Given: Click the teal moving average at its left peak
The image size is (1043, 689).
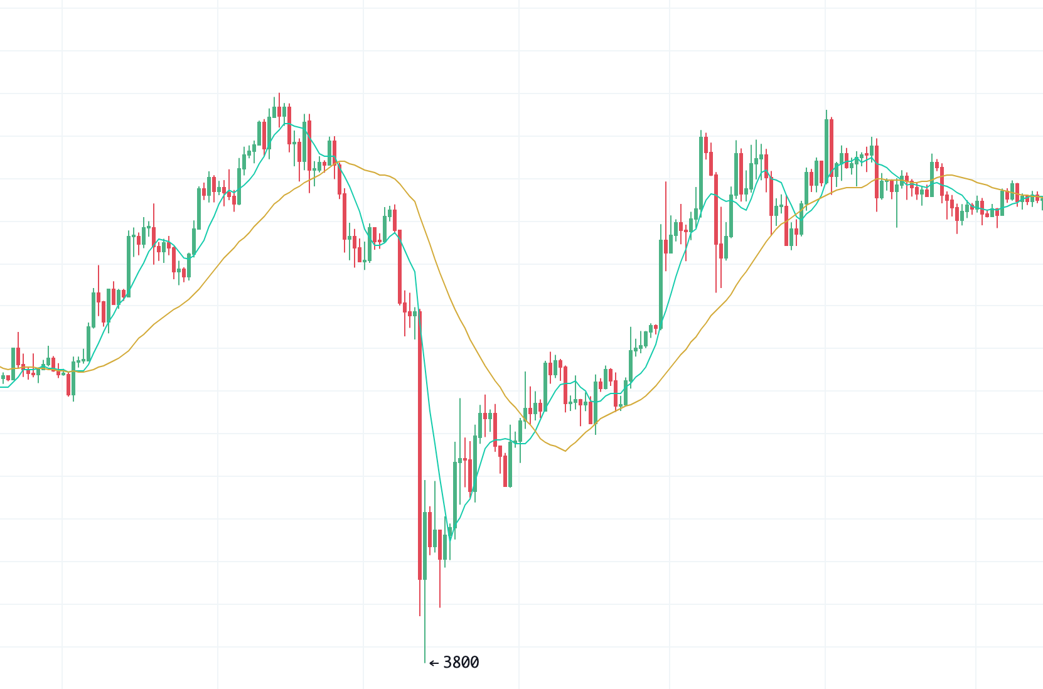Looking at the screenshot, I should [287, 123].
